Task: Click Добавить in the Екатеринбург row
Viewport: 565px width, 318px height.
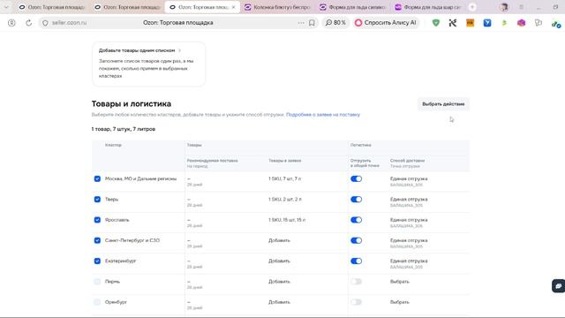Action: click(x=279, y=261)
